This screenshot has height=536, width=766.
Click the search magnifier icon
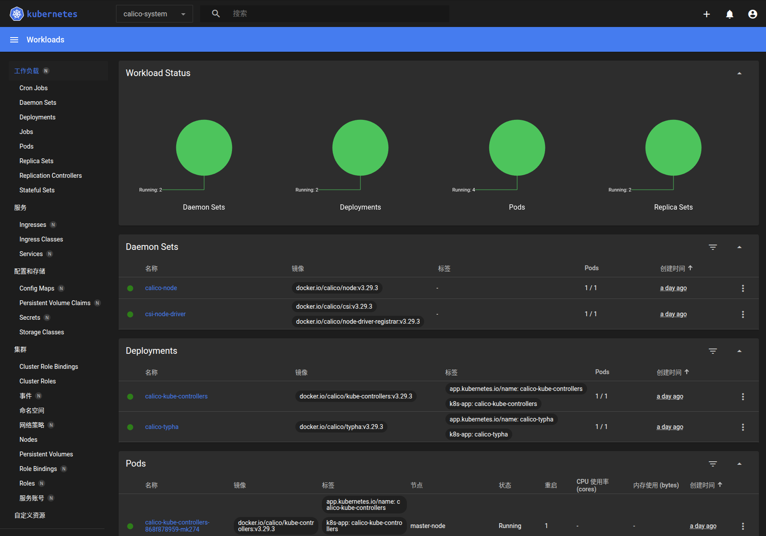point(216,14)
